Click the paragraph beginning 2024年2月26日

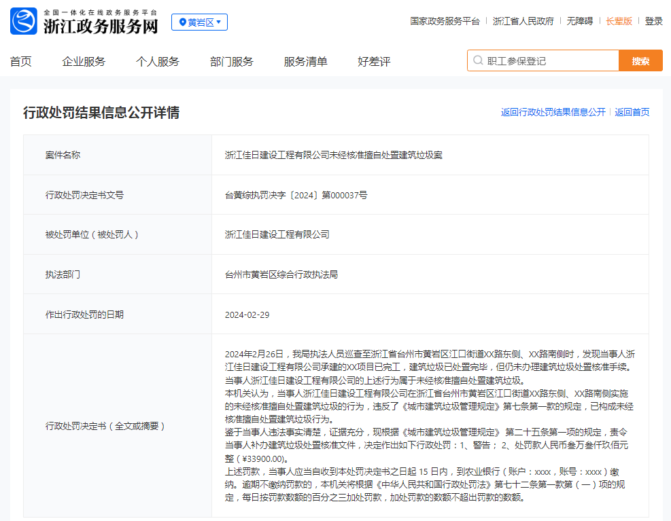click(430, 367)
